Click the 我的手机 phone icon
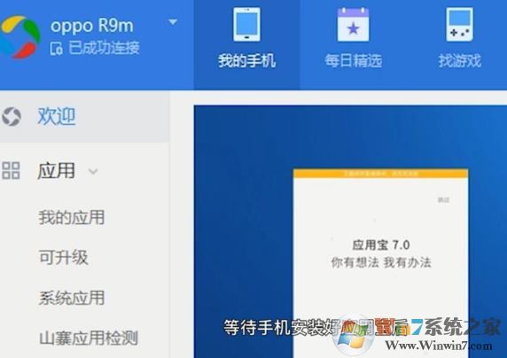 [246, 24]
